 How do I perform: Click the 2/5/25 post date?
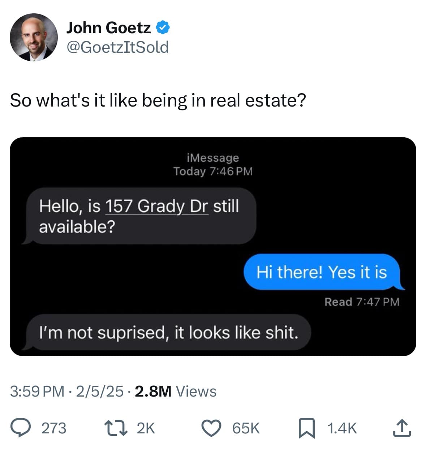[100, 391]
